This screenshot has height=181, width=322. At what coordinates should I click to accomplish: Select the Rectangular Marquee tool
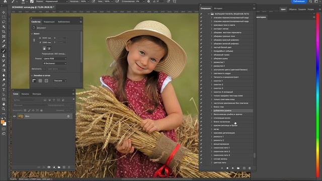[4, 17]
